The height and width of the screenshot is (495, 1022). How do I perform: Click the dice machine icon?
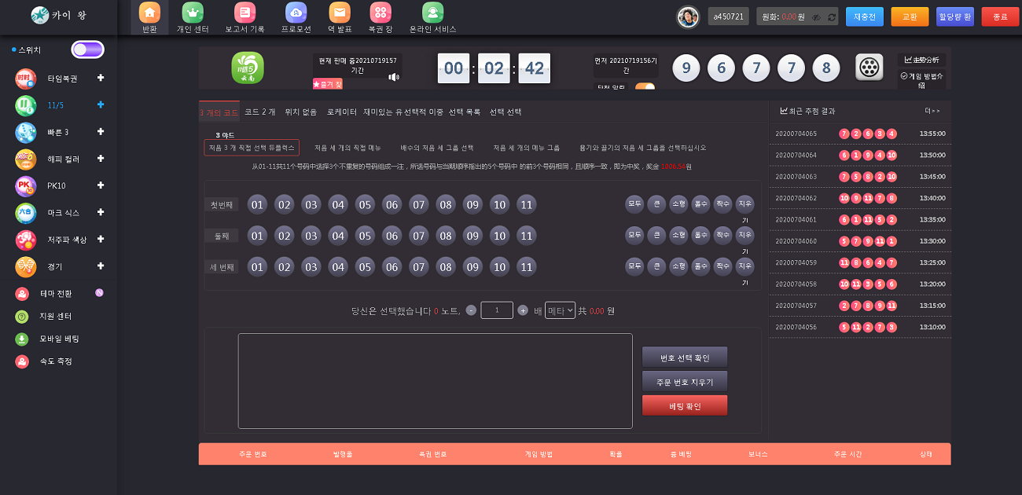pos(869,68)
